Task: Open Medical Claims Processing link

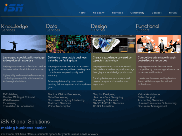Action: point(65,94)
